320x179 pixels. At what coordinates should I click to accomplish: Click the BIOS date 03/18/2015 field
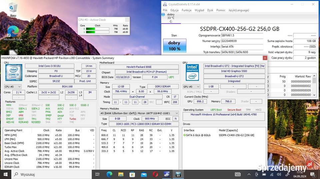[123, 77]
